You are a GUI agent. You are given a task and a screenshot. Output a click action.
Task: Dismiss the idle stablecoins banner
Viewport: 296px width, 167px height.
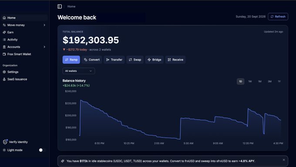coord(284,160)
